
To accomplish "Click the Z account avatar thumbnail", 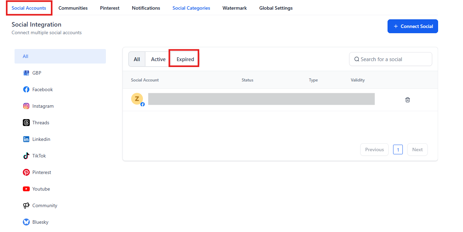I will tap(137, 99).
